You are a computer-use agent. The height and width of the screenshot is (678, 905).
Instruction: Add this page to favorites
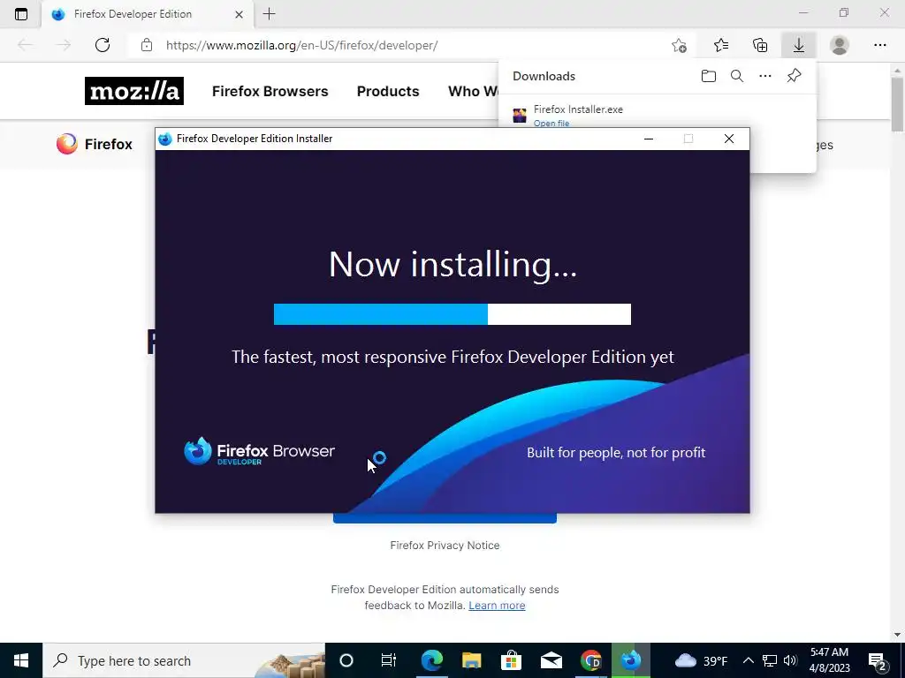point(679,45)
